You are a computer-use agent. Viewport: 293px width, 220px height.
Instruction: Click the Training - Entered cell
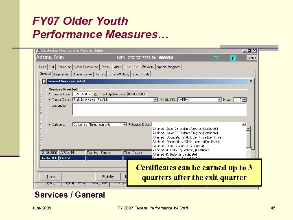coord(104,153)
